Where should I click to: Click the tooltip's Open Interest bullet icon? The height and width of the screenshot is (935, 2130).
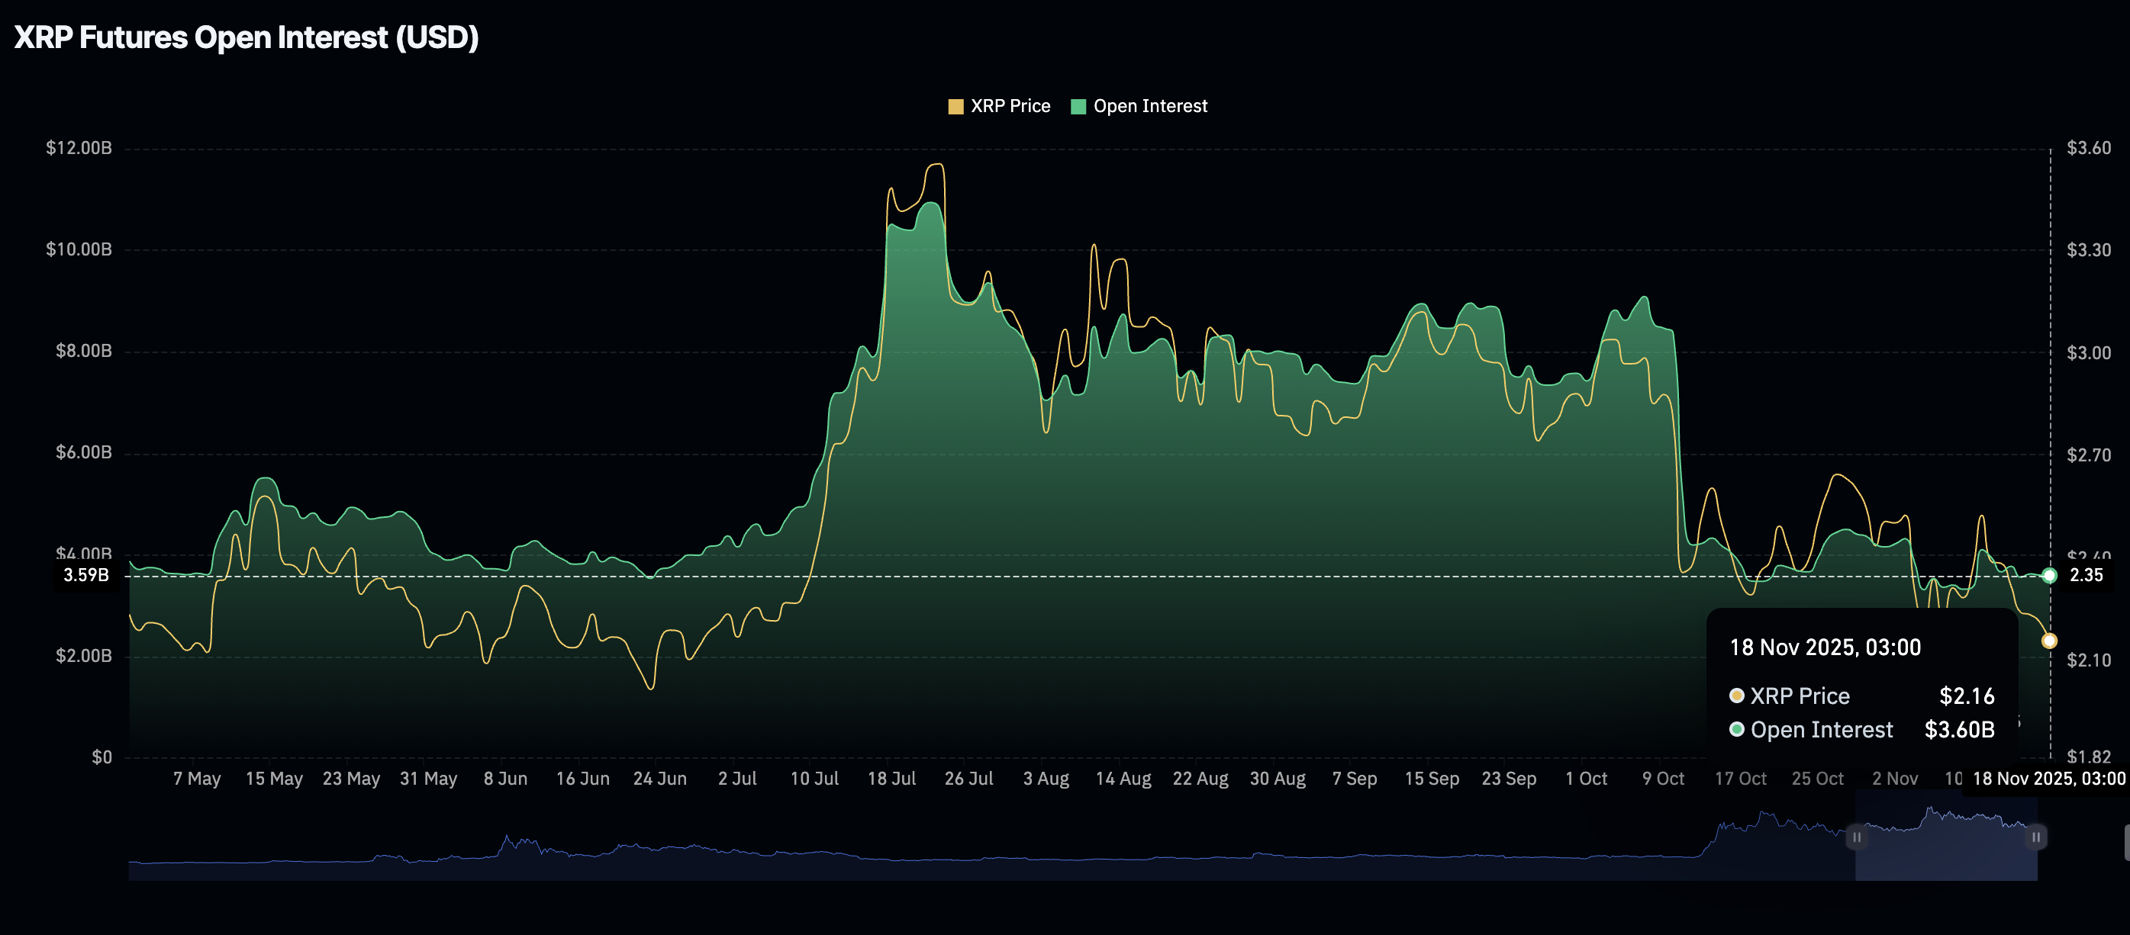click(1736, 729)
